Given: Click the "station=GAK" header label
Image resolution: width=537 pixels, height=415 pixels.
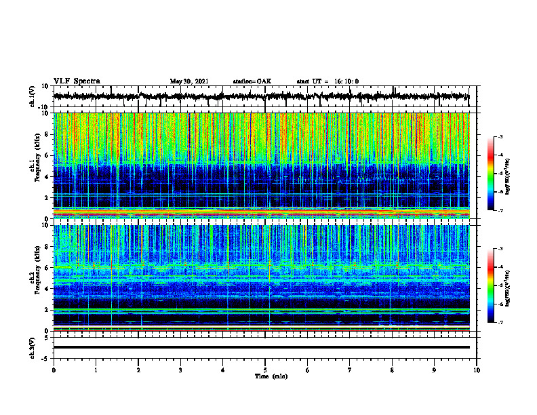Looking at the screenshot, I should (x=252, y=81).
